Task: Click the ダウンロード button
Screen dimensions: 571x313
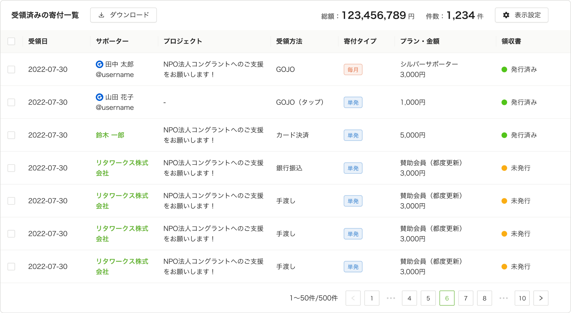Action: tap(123, 15)
